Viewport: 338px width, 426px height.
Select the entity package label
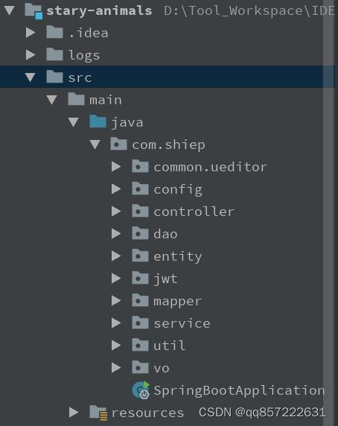(x=177, y=257)
